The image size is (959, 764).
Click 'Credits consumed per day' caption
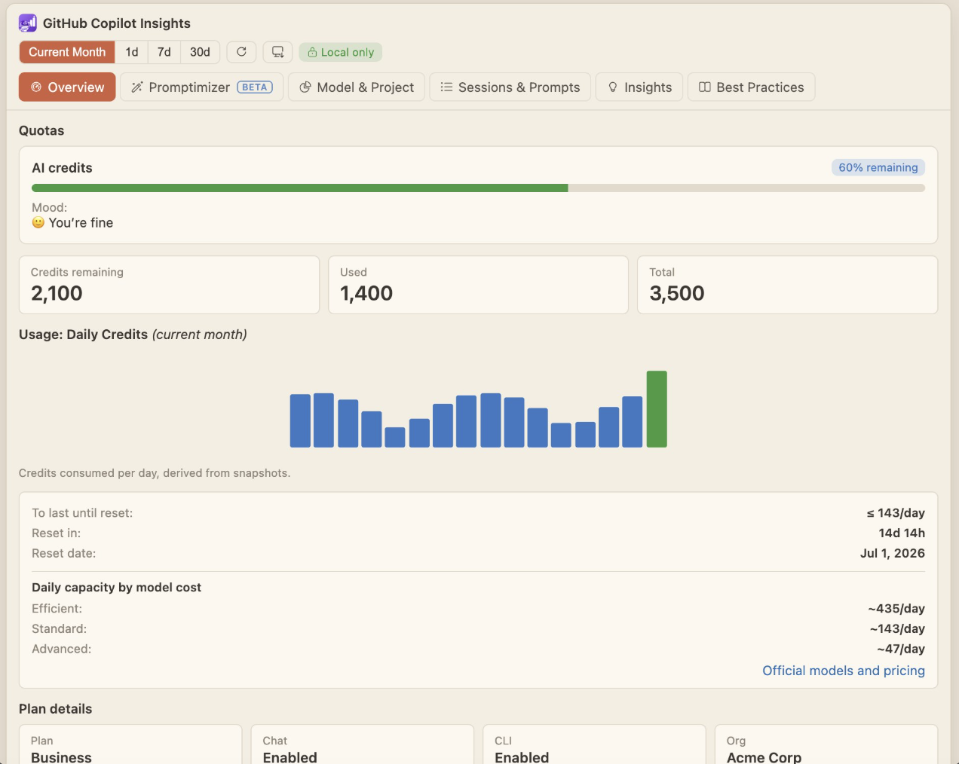tap(155, 473)
